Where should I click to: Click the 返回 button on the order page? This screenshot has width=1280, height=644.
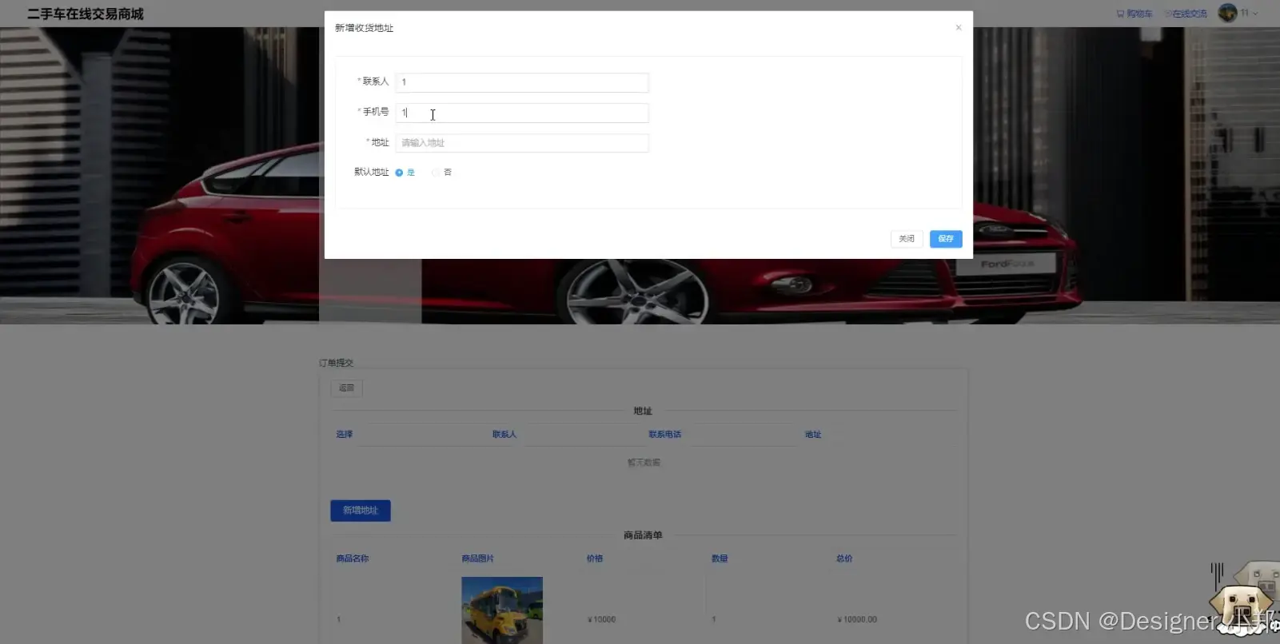(x=346, y=388)
